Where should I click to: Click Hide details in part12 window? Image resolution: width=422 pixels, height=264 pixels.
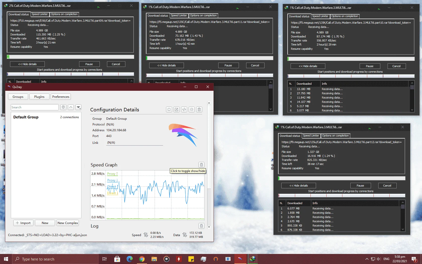(299, 186)
